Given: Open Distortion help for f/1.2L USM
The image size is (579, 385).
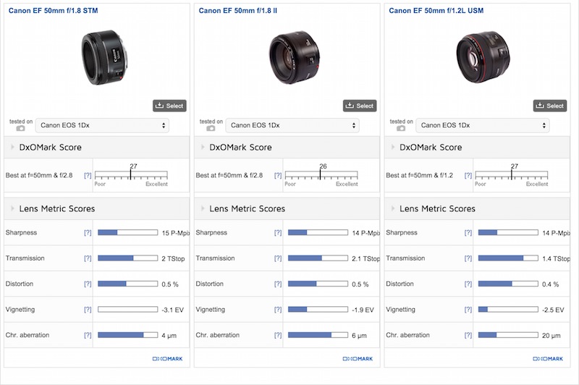Looking at the screenshot, I should coord(468,284).
